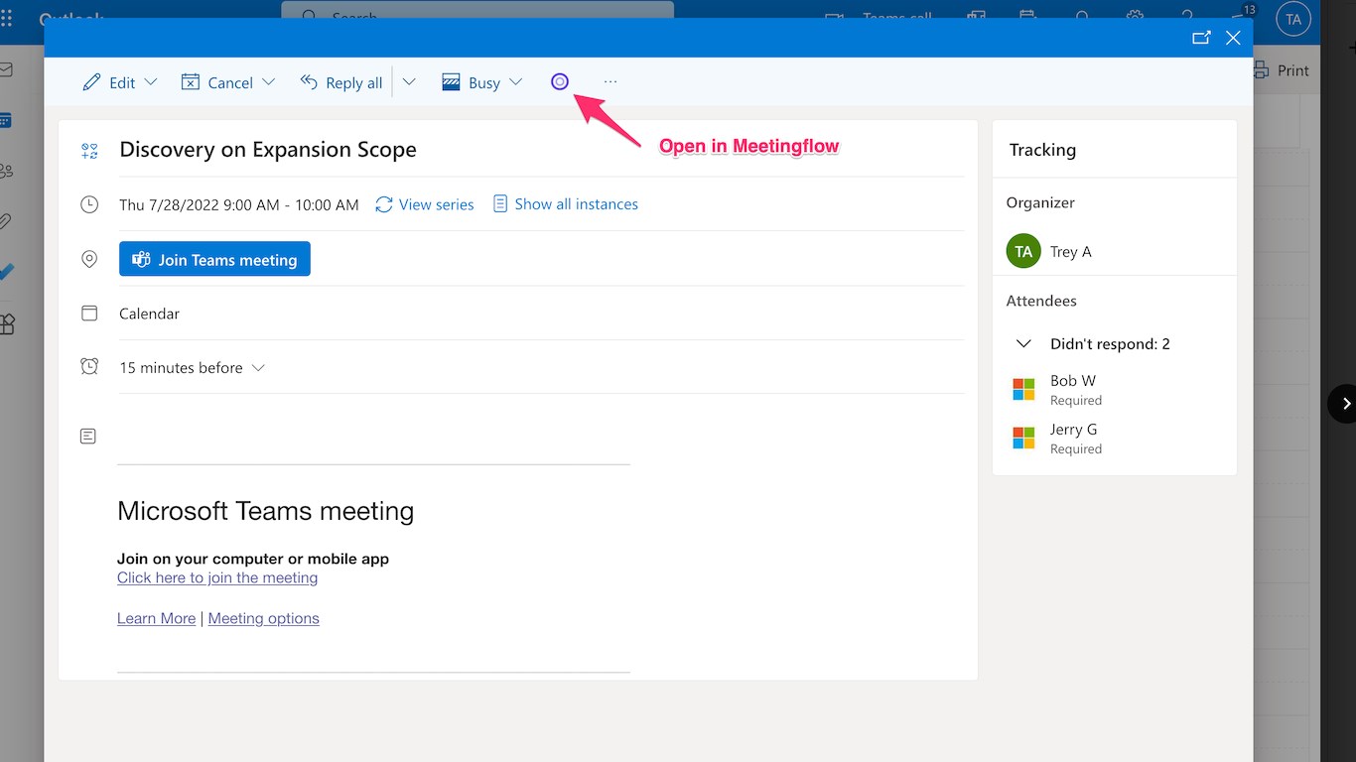Open the reply options dropdown chevron
The width and height of the screenshot is (1356, 762).
409,82
